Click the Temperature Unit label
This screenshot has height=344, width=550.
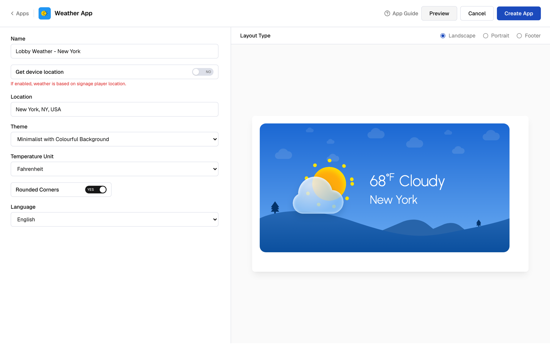(32, 156)
